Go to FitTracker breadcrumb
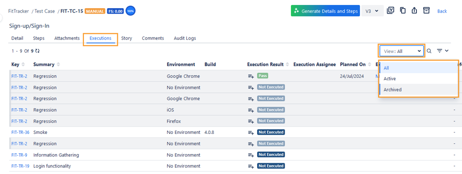 [x=18, y=11]
